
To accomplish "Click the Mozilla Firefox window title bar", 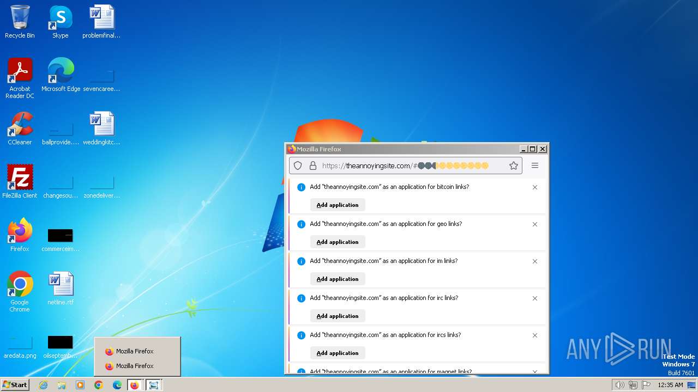I will (403, 149).
